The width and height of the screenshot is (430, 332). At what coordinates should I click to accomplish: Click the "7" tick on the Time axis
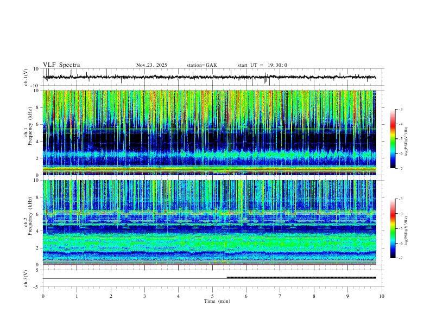(280, 296)
